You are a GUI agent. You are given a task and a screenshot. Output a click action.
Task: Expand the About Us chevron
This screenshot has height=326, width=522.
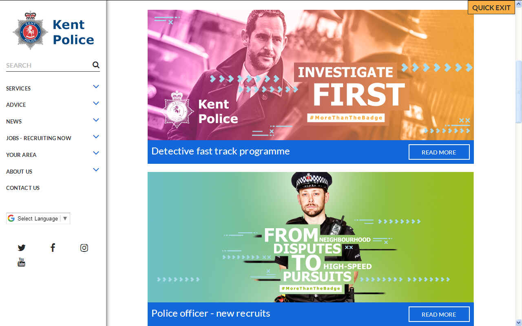(96, 170)
